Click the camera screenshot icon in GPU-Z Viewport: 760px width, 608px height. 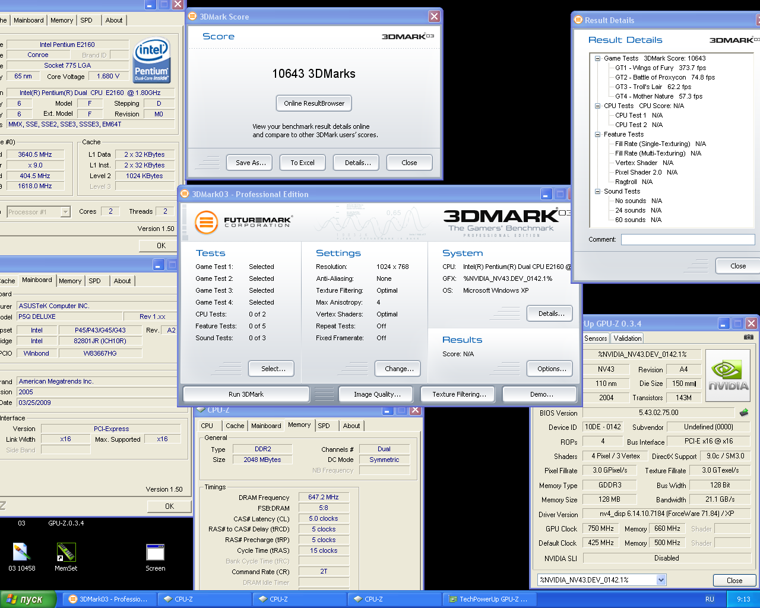(748, 337)
